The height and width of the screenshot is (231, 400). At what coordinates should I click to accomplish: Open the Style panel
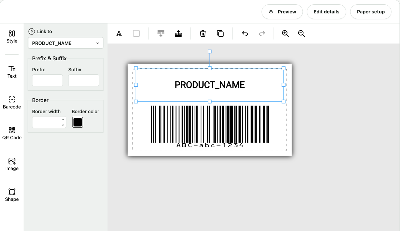coord(12,37)
